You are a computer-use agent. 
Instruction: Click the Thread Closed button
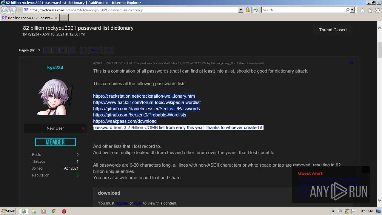coord(333,30)
